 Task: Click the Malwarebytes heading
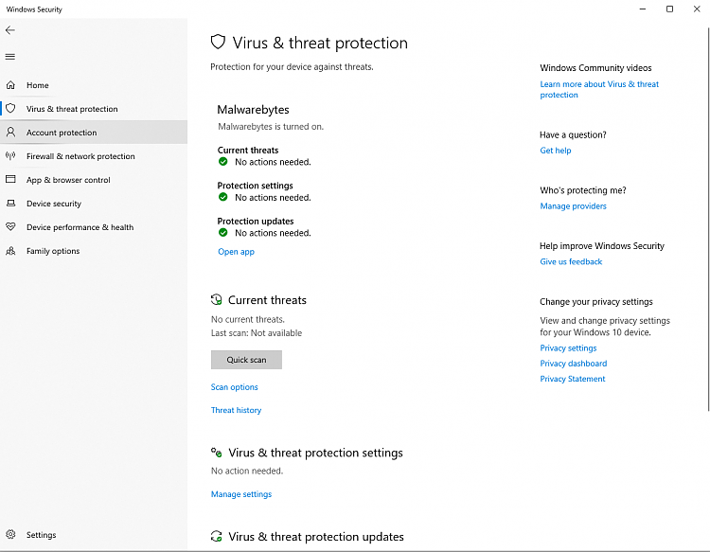pos(253,110)
